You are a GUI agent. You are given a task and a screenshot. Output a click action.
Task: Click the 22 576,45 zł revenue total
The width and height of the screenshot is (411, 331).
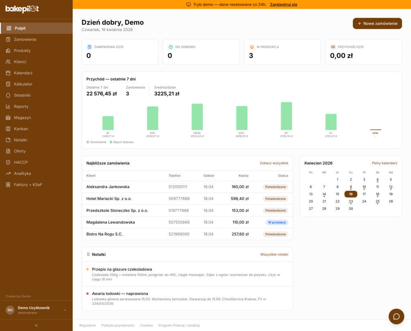tap(102, 93)
